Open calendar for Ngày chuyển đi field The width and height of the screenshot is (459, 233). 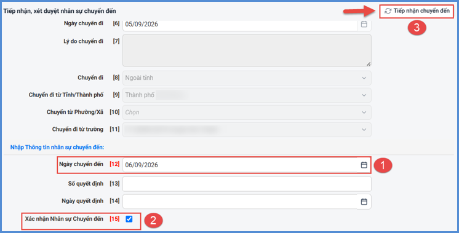(x=364, y=24)
